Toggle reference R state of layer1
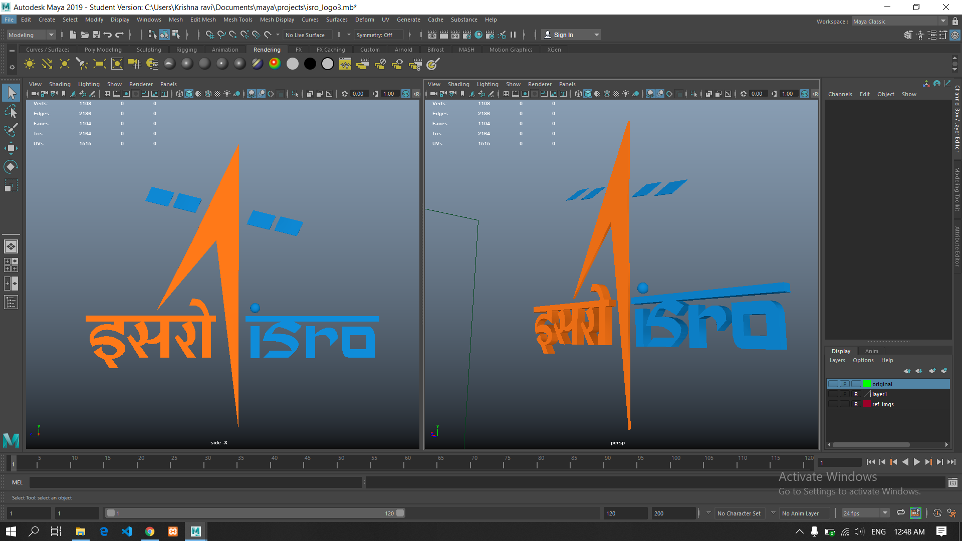The height and width of the screenshot is (541, 962). (x=856, y=394)
